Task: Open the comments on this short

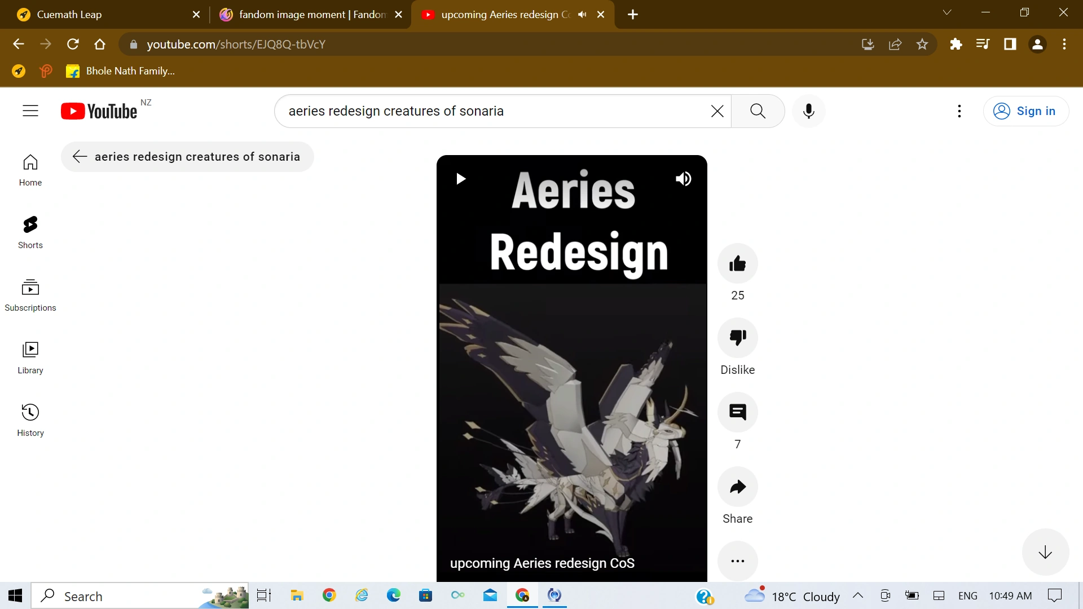Action: (x=737, y=412)
